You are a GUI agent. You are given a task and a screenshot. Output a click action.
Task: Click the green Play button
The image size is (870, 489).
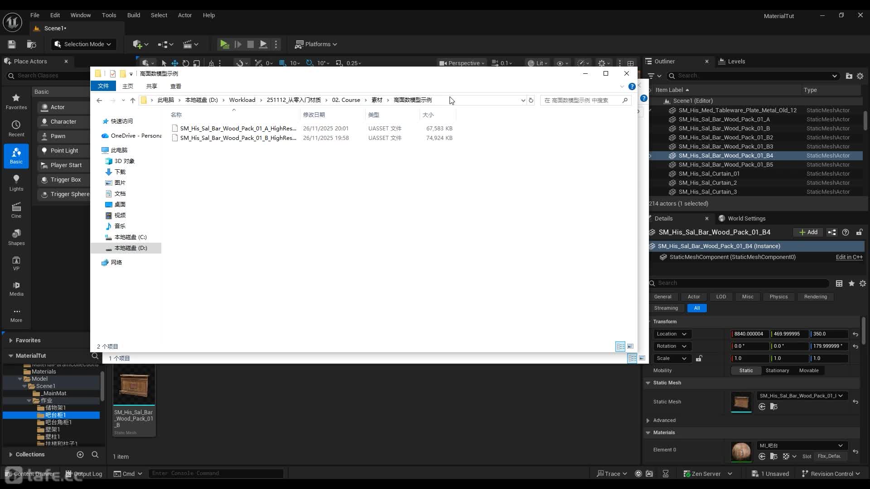tap(224, 44)
